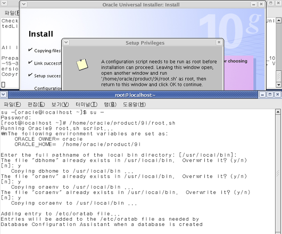Minimize the Oracle Universal Installer window

[254, 4]
